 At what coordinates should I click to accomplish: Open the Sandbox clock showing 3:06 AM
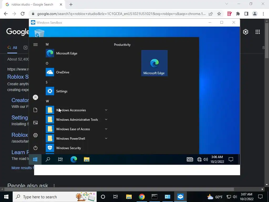pos(217,159)
